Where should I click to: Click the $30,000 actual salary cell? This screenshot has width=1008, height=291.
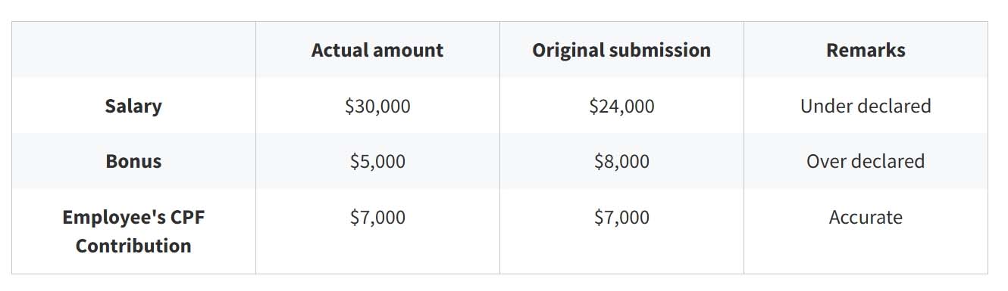[x=377, y=106]
